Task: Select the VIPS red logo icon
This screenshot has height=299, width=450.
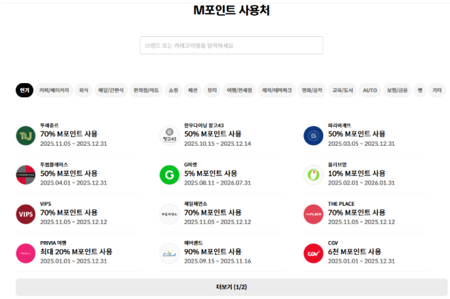Action: [x=25, y=214]
